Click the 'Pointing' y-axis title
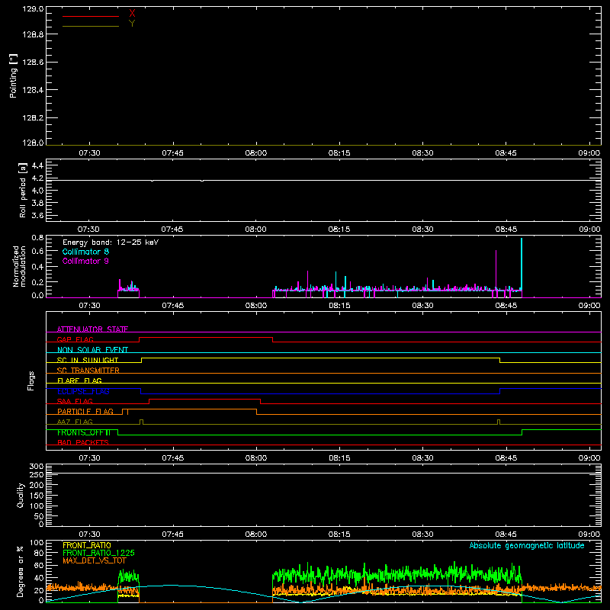 coord(13,75)
